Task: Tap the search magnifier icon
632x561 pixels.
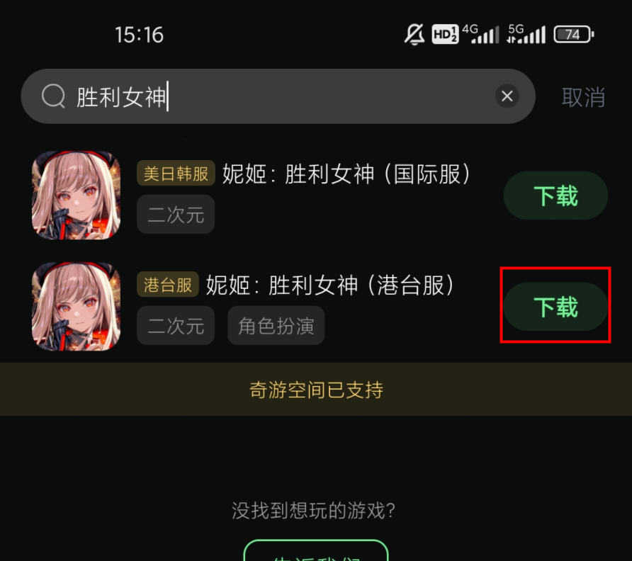Action: [x=54, y=96]
